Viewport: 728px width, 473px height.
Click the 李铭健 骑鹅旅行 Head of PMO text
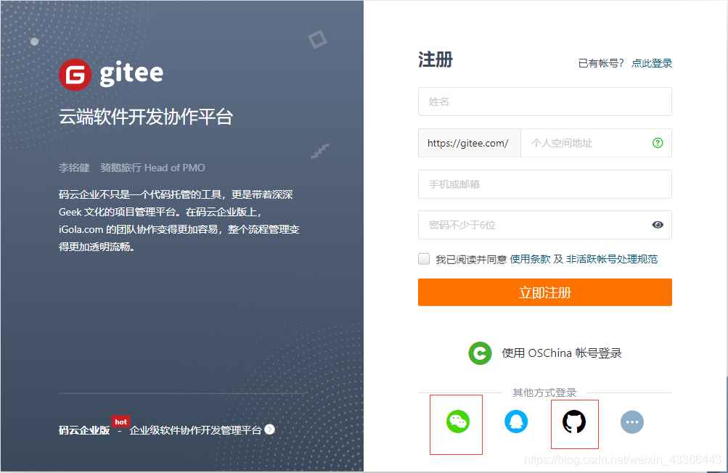pos(132,168)
